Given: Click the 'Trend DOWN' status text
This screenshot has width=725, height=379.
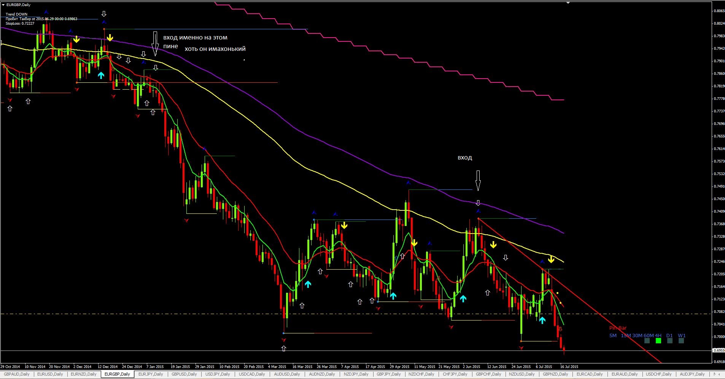Looking at the screenshot, I should (x=16, y=14).
